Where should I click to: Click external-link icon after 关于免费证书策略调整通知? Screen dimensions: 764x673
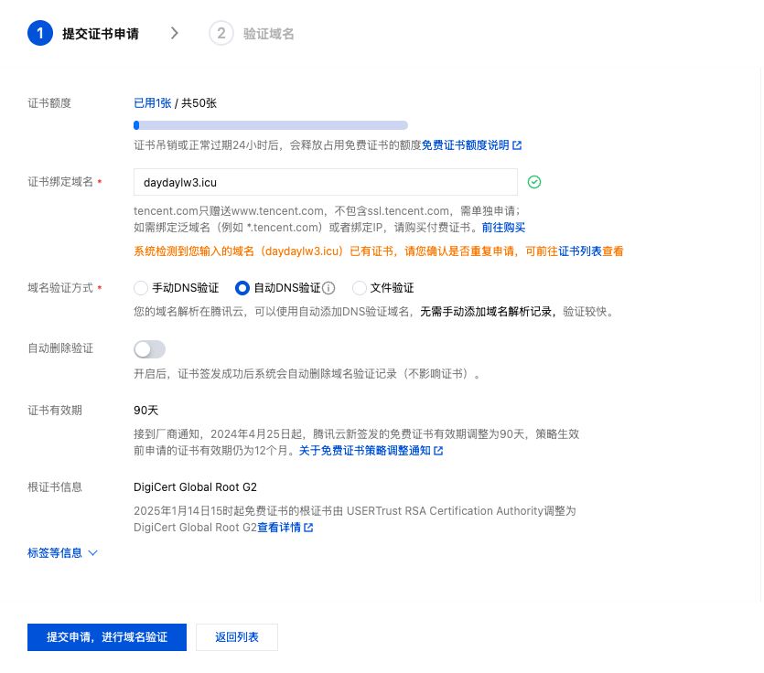[x=438, y=451]
